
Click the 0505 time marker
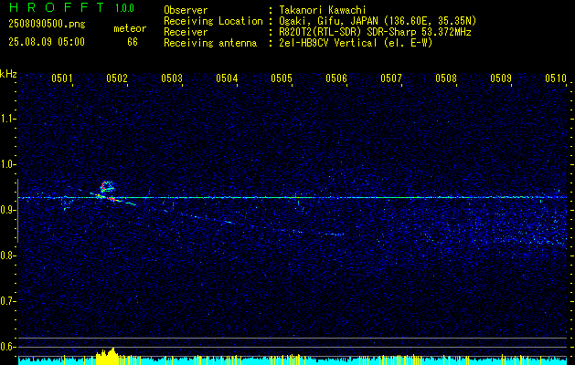tap(282, 78)
